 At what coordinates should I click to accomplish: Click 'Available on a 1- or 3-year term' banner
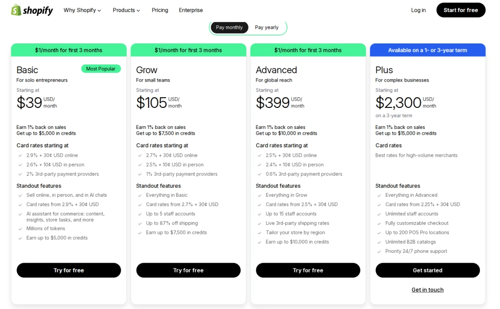coord(427,50)
